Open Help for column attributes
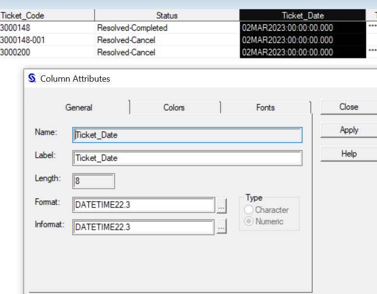 coord(349,154)
